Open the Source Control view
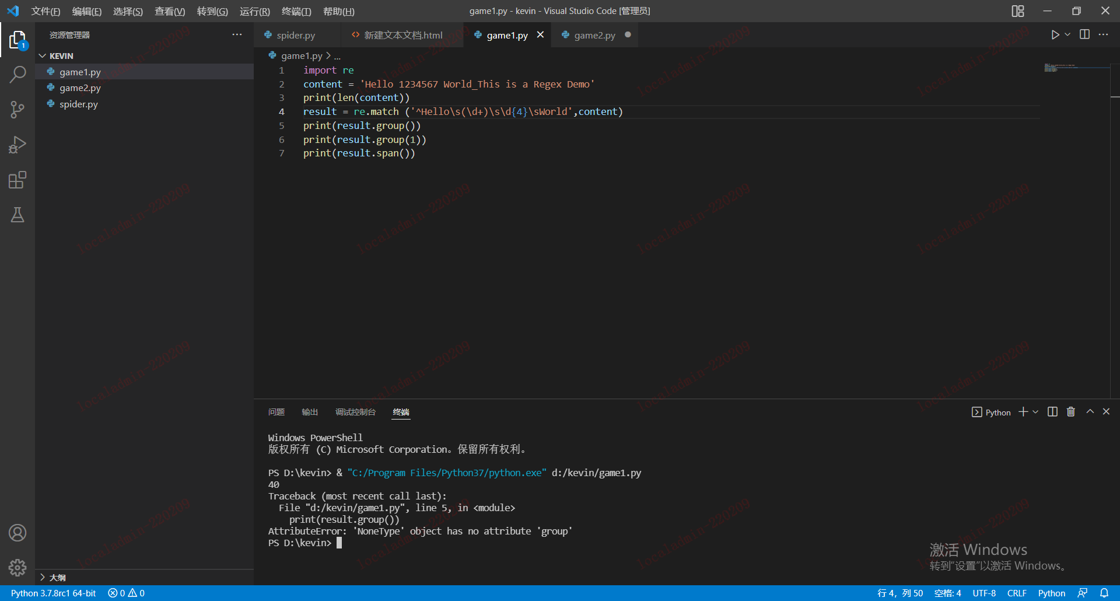 click(17, 110)
